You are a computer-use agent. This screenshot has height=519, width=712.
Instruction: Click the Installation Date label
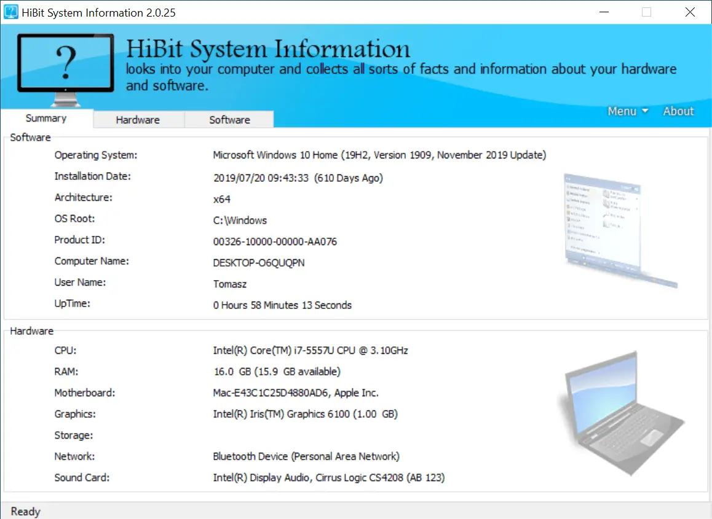pyautogui.click(x=93, y=176)
